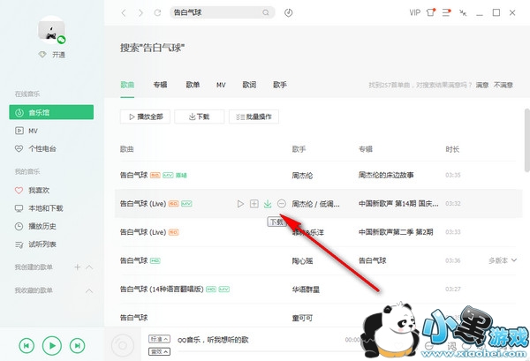Open album 周杰伦的床边故事
This screenshot has height=361, width=530.
tap(386, 175)
